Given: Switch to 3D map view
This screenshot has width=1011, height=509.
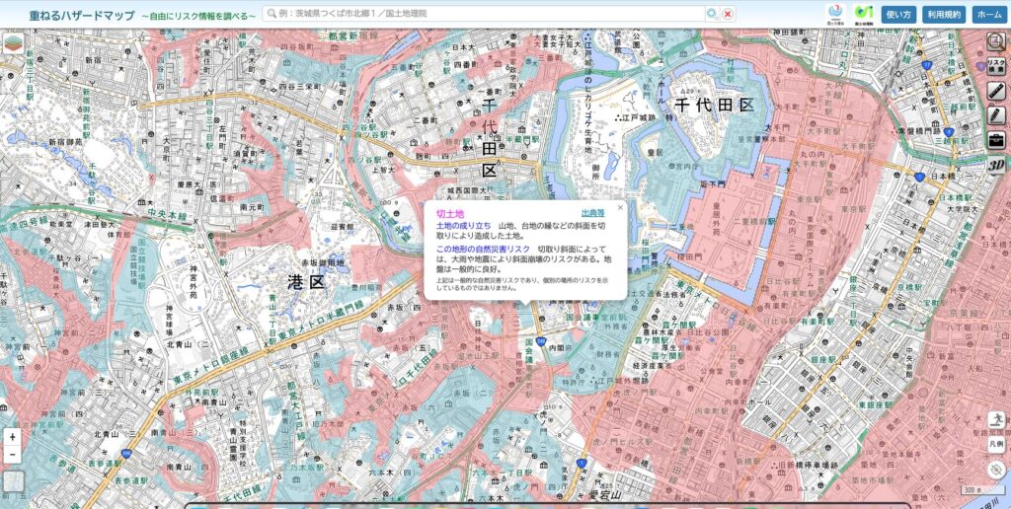Looking at the screenshot, I should click(996, 164).
